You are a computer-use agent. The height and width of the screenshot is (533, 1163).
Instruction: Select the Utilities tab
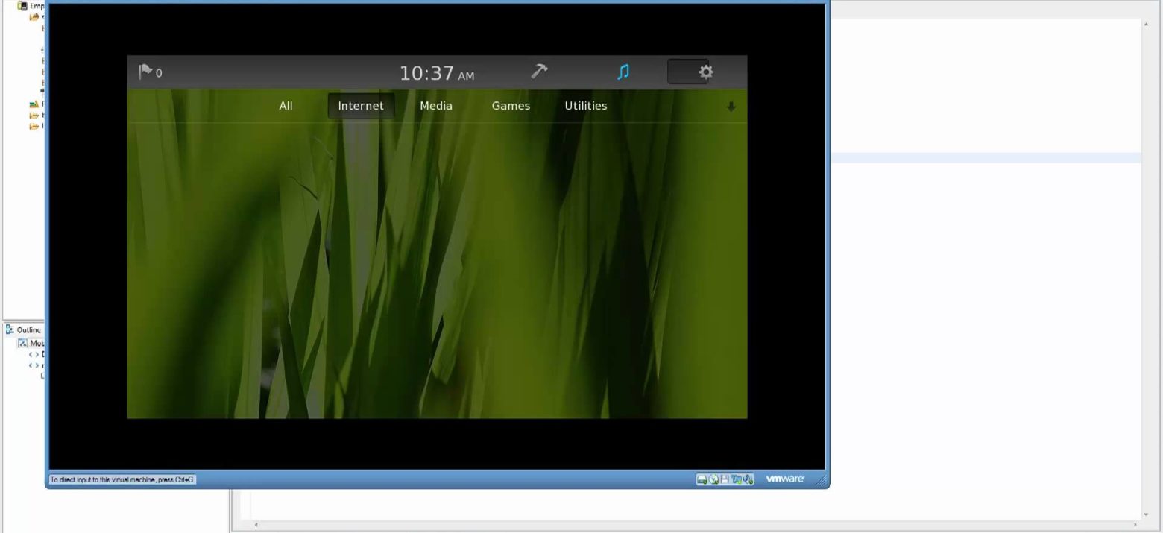pyautogui.click(x=585, y=106)
